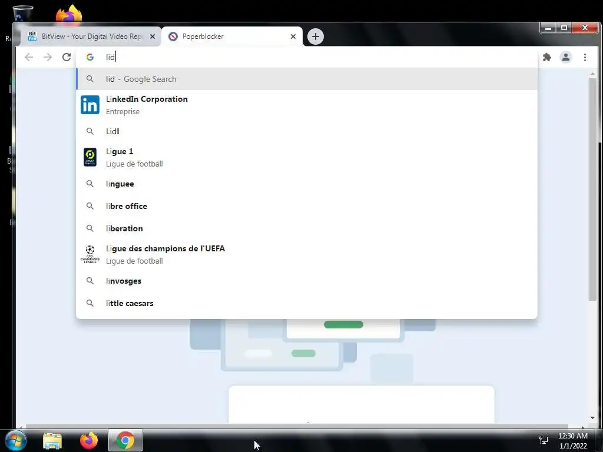
Task: Choose 'lid - Google Search' suggestion
Action: [x=306, y=79]
